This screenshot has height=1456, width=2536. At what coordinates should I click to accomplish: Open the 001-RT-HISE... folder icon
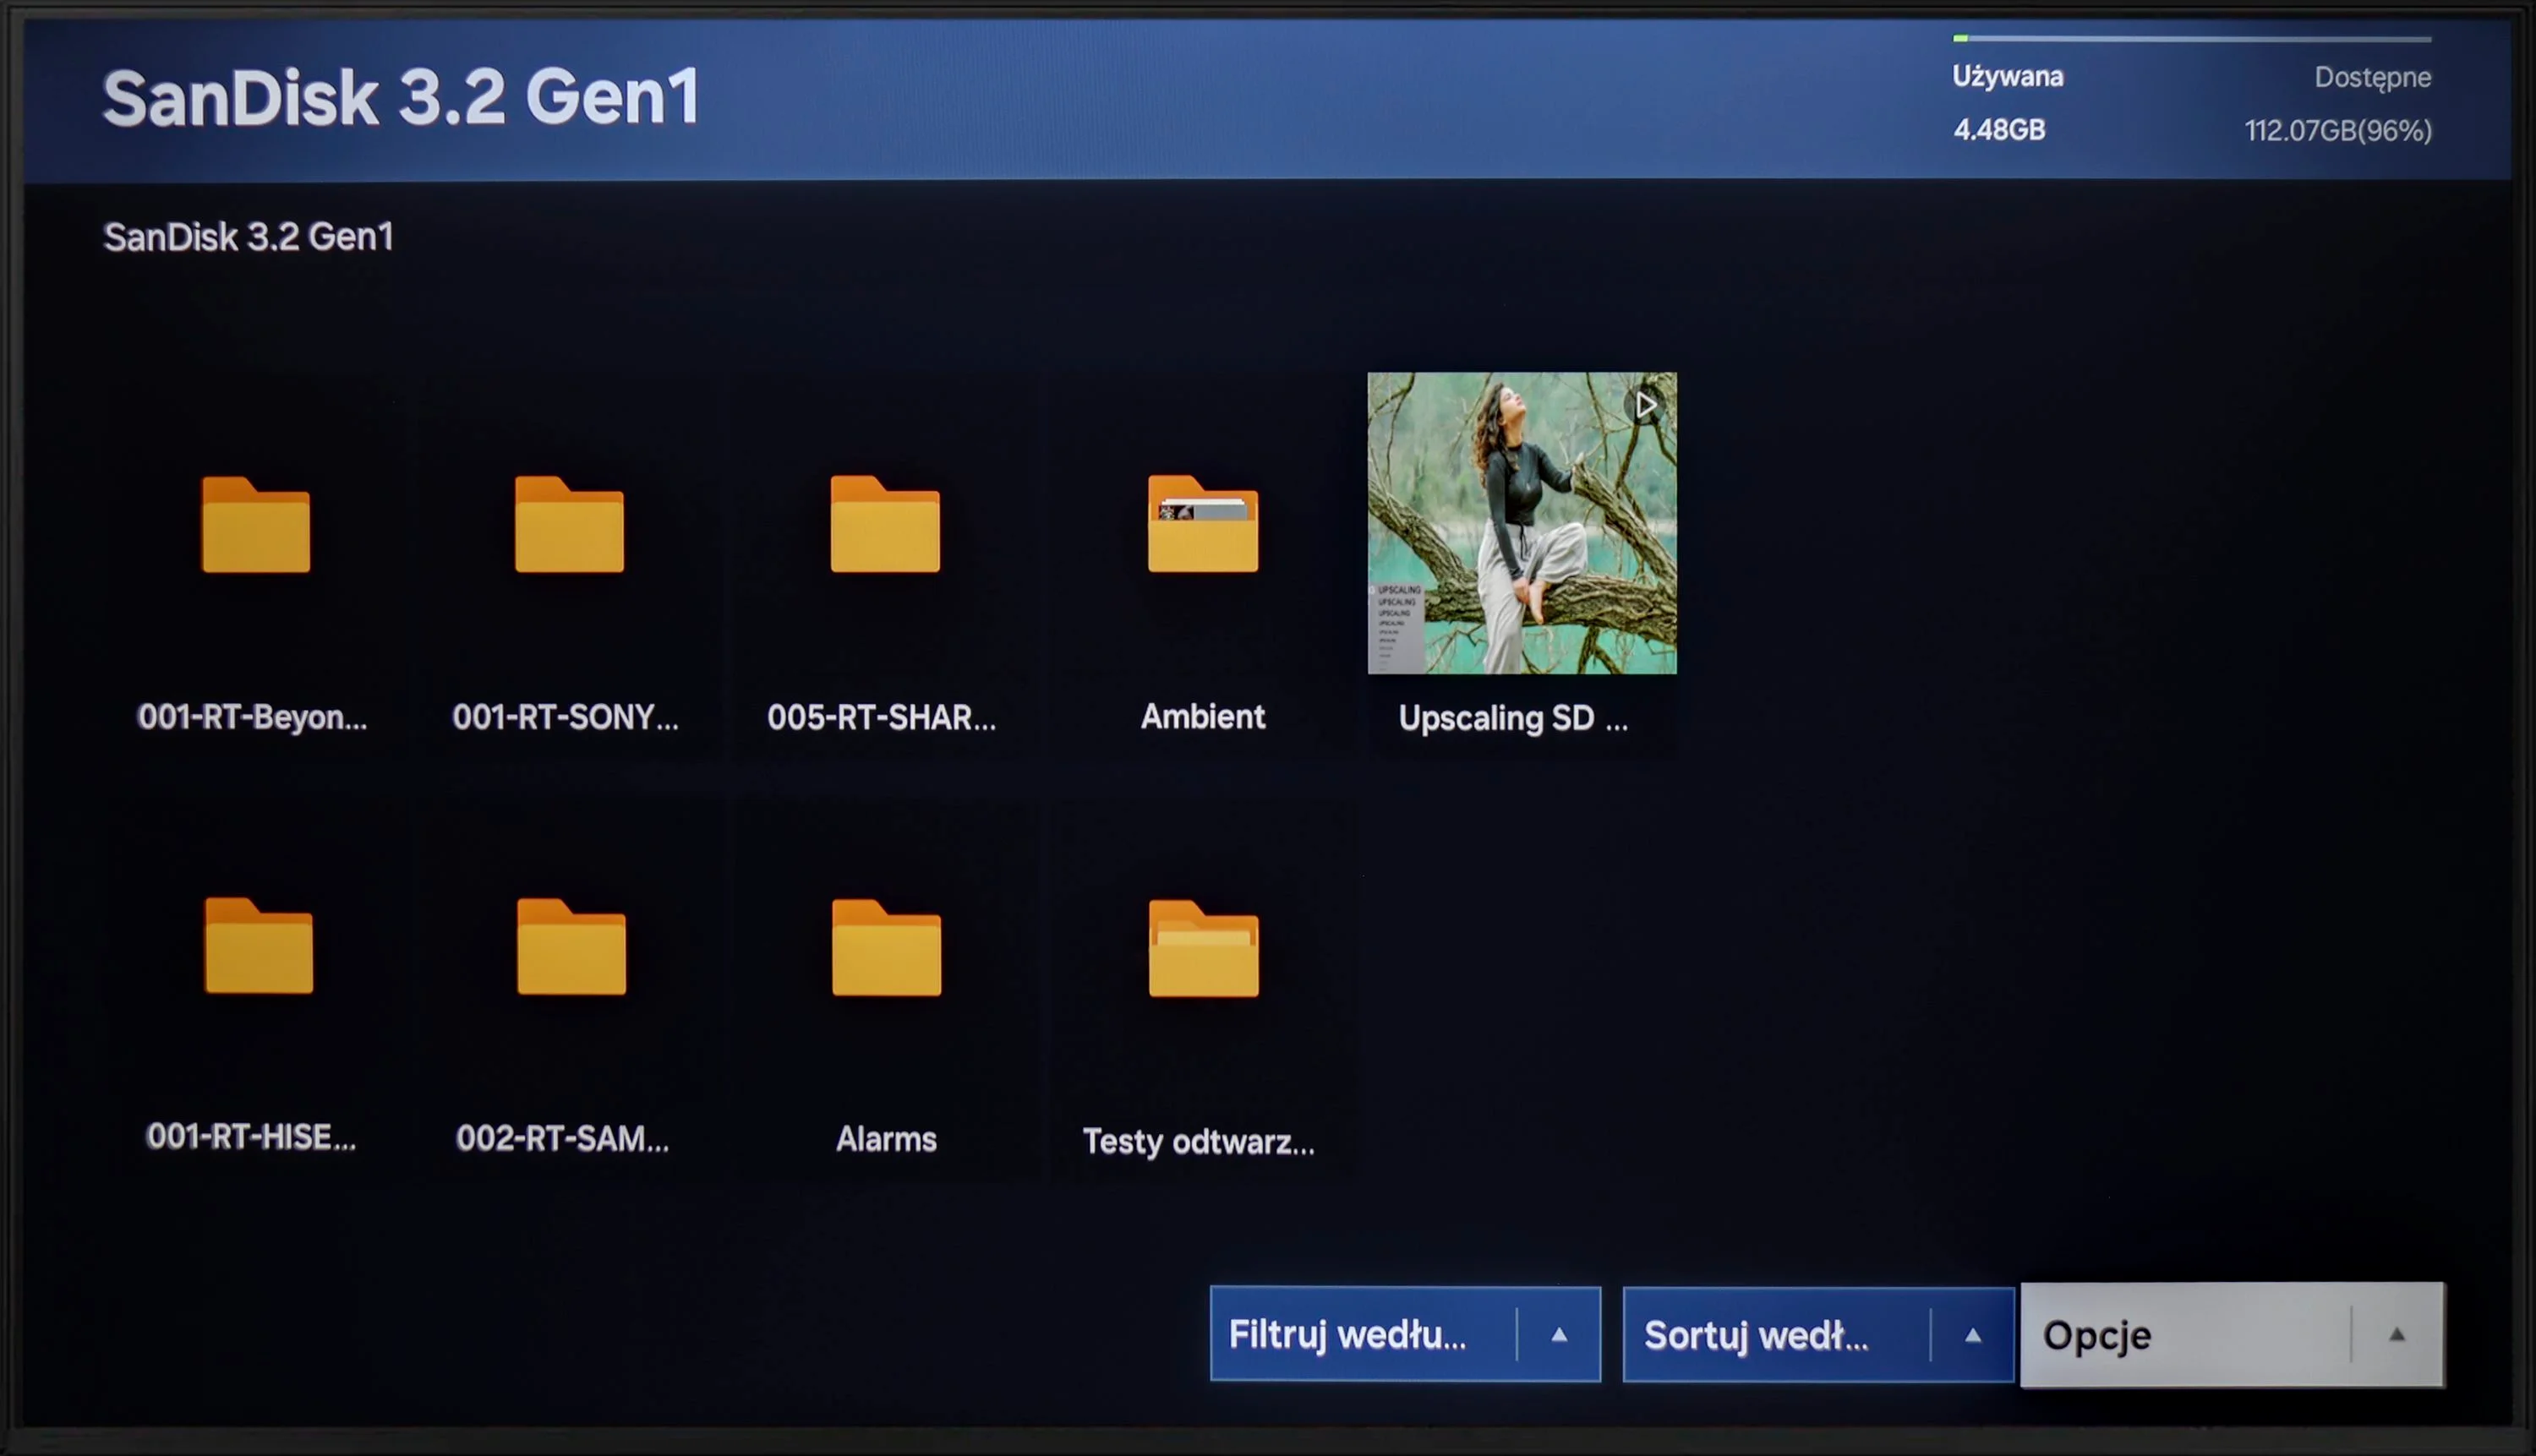(x=260, y=946)
